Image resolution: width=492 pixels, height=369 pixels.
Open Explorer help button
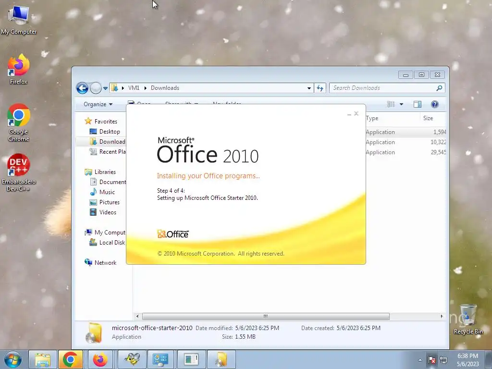[x=434, y=104]
